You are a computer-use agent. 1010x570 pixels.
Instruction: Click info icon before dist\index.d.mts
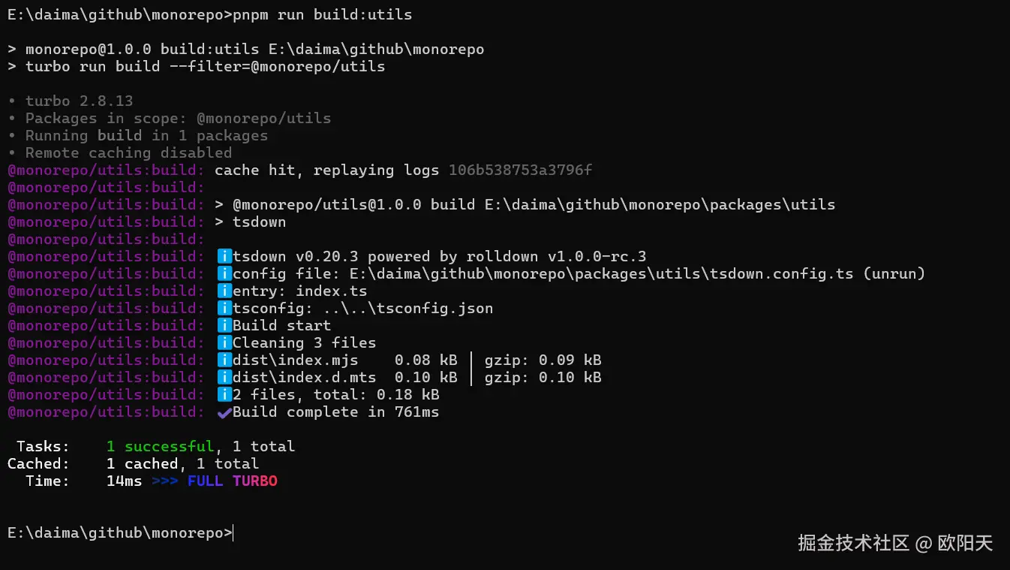click(x=224, y=378)
